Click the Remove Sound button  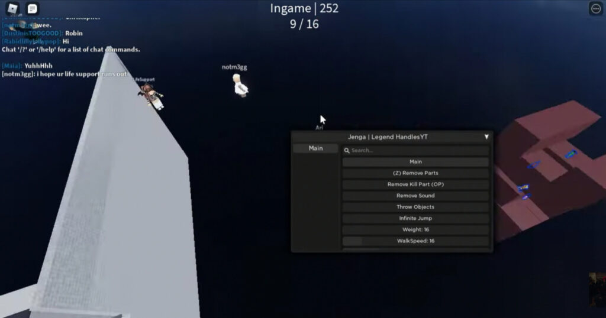click(x=415, y=196)
